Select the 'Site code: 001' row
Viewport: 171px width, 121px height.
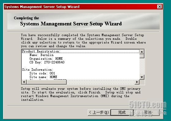pos(80,73)
